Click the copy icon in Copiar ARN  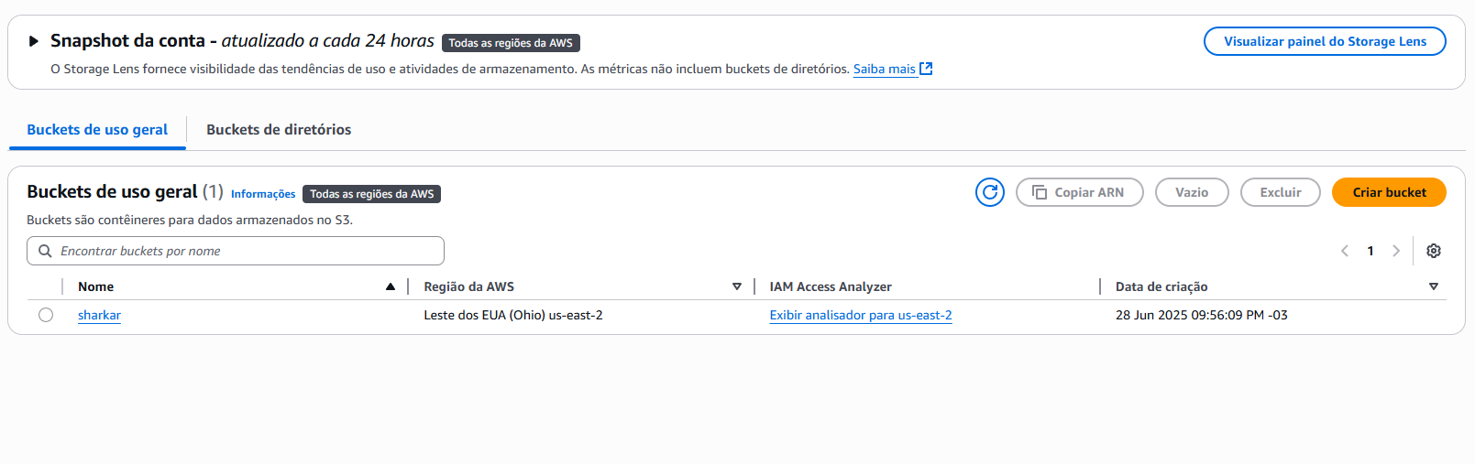coord(1040,192)
